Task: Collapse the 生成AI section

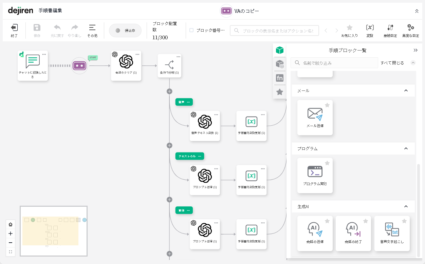Action: [406, 206]
